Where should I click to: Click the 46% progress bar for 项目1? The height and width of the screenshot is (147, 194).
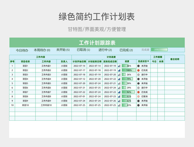125,66
